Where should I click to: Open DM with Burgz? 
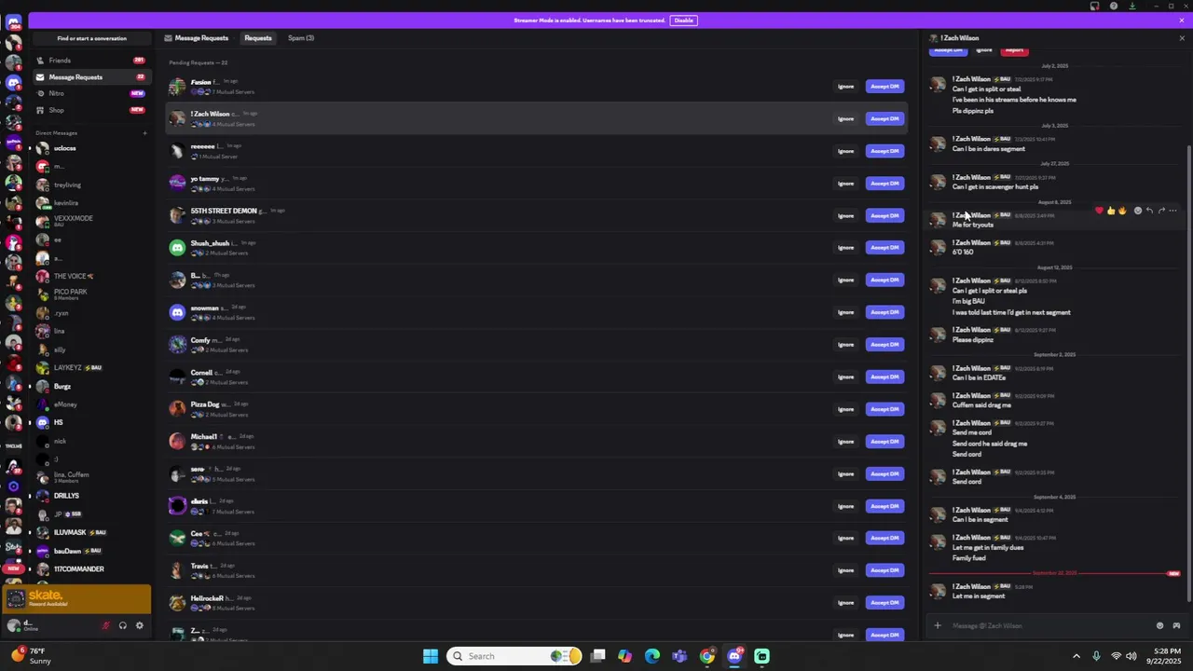click(89, 386)
